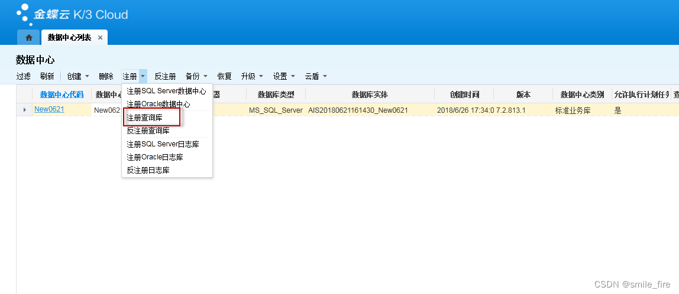Open the New0621 data center link
Viewport: 679px width, 294px height.
point(49,109)
